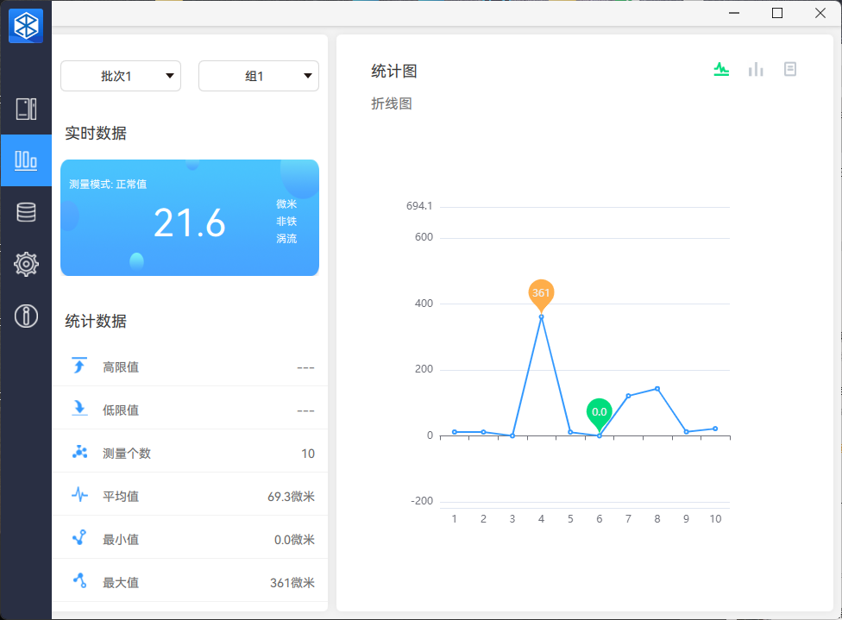Click the 统计数据 heading

tap(96, 321)
